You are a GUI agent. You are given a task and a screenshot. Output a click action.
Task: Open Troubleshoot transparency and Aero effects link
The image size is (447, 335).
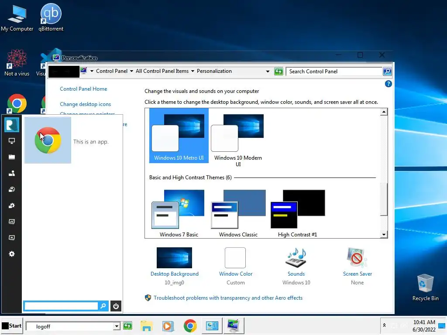[x=228, y=298]
